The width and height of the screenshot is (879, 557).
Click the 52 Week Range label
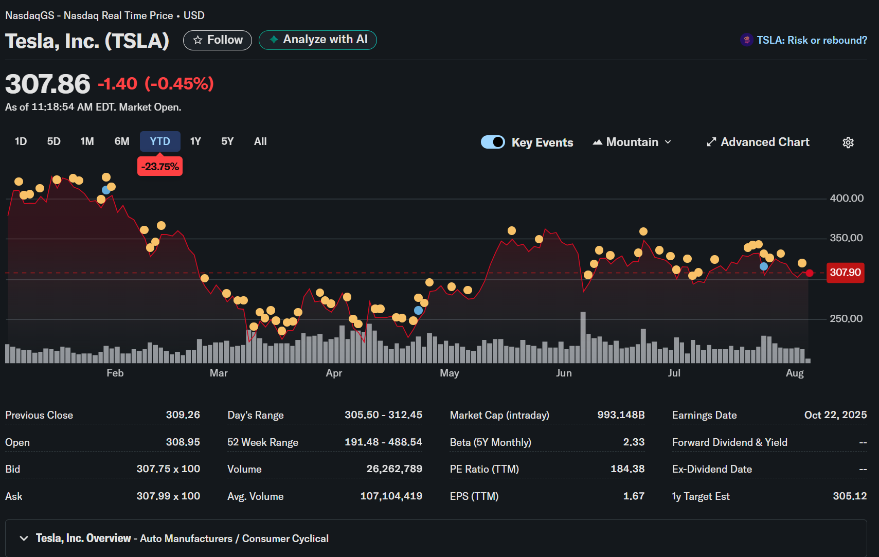[263, 442]
